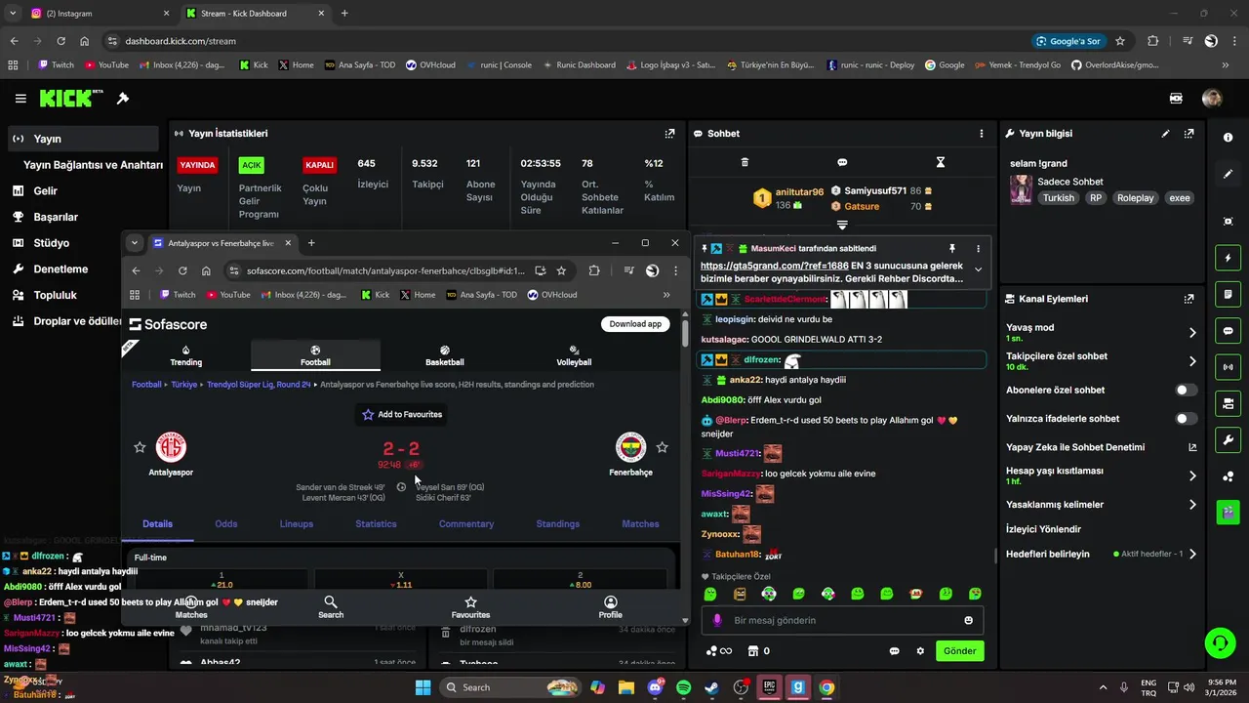This screenshot has width=1249, height=703.
Task: Open Profile in Sofascore bottom bar
Action: click(x=610, y=607)
